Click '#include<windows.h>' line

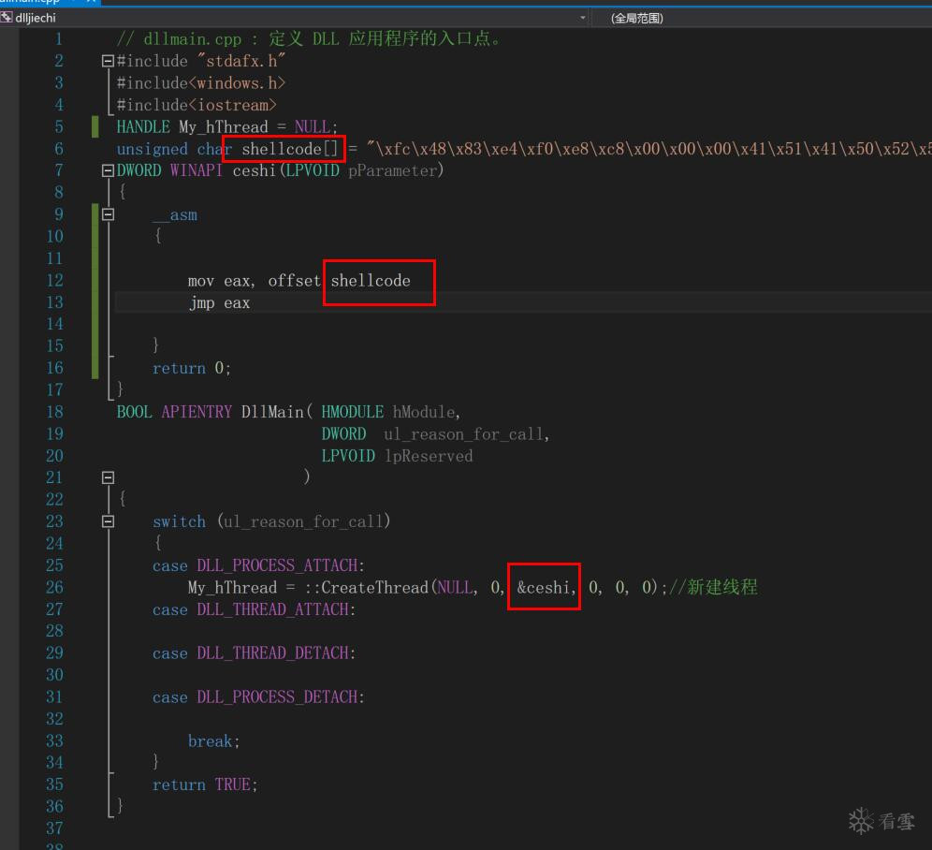[201, 82]
